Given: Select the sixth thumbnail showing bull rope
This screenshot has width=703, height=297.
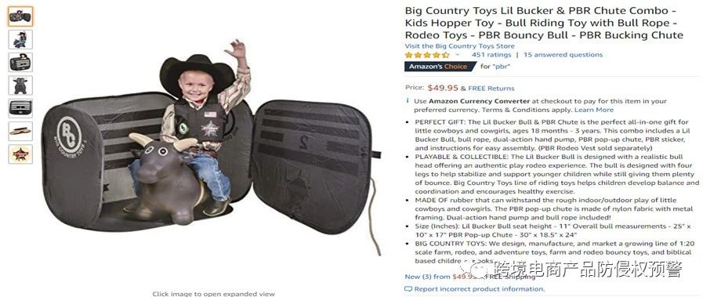Looking at the screenshot, I should (20, 131).
